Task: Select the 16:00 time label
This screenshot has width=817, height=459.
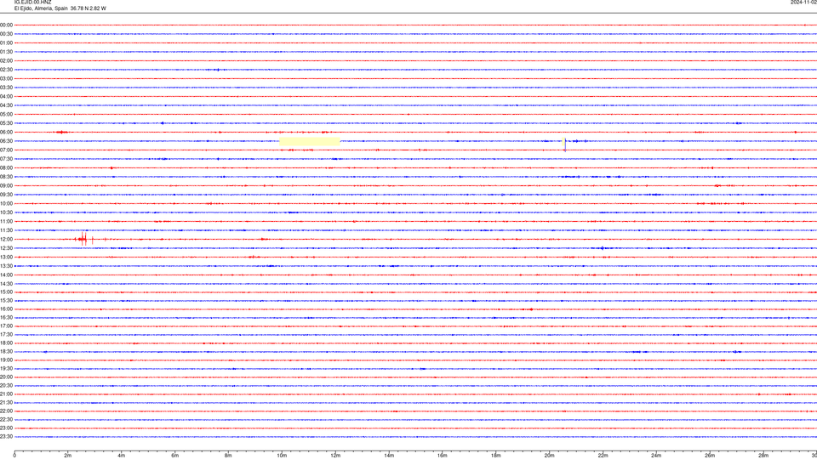Action: coord(6,309)
